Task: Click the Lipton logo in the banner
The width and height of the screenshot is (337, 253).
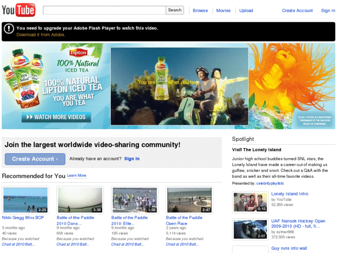Action: [x=78, y=53]
